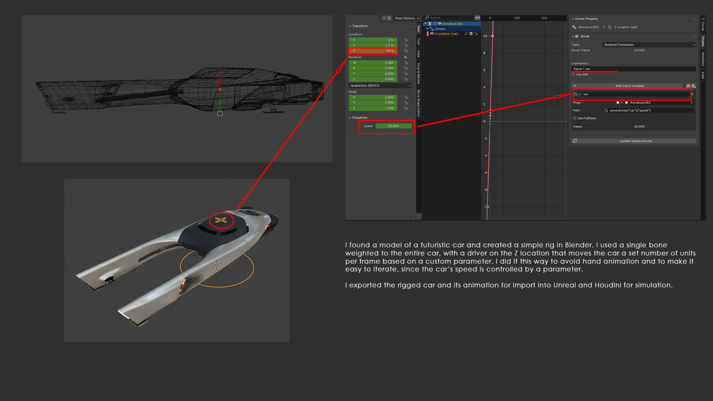Hide Z Location (car) channel via eye icon
Image resolution: width=713 pixels, height=401 pixels.
coord(432,34)
